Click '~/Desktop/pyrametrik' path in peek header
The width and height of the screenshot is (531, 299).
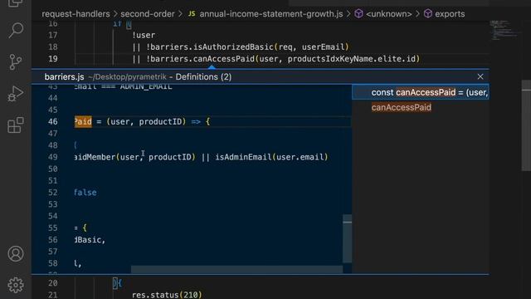tap(127, 77)
